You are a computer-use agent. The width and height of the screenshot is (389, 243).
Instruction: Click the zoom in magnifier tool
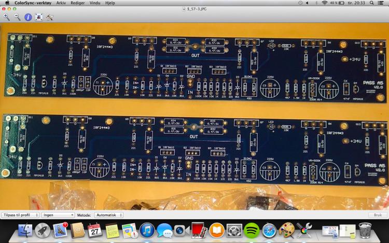click(x=6, y=17)
